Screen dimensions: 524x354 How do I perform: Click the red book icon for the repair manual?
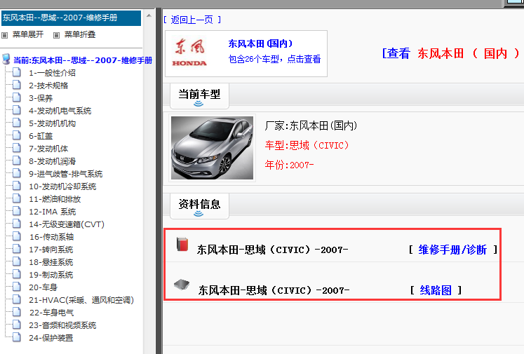182,245
